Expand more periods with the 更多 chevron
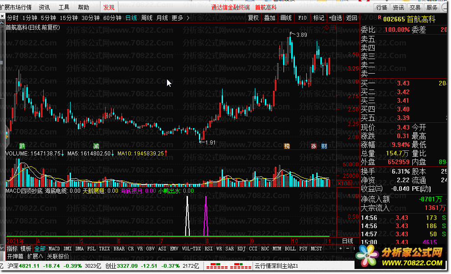The height and width of the screenshot is (274, 451). pyautogui.click(x=188, y=18)
